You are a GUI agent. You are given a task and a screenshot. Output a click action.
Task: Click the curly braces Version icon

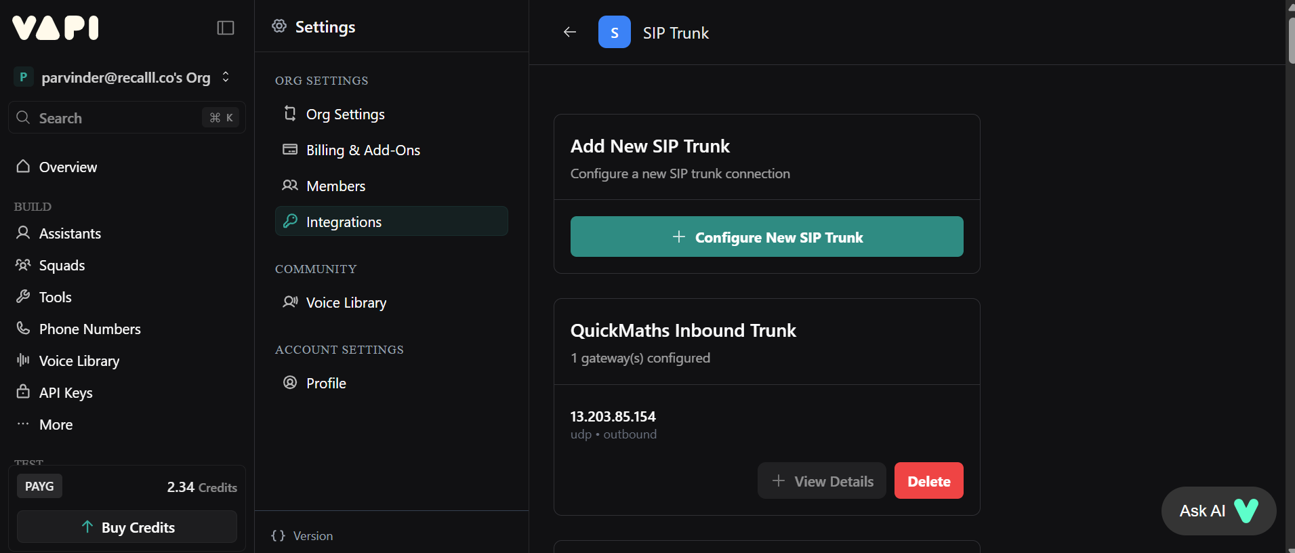tap(278, 535)
